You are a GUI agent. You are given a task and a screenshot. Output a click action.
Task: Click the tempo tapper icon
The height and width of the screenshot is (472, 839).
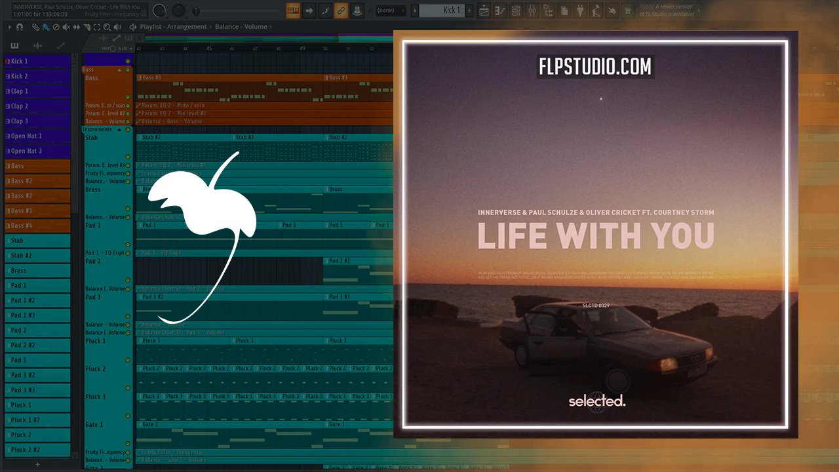596,10
